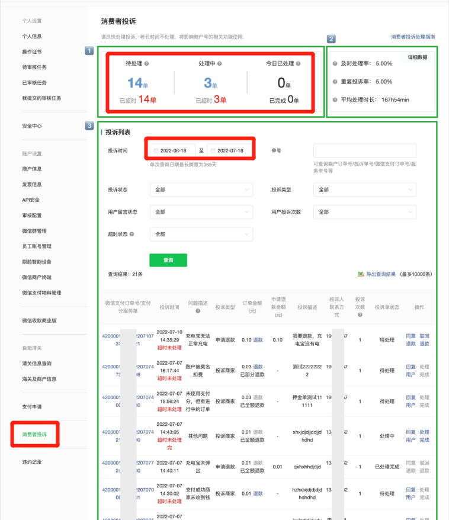Open 操作证书 in sidebar
The height and width of the screenshot is (520, 449).
click(32, 52)
